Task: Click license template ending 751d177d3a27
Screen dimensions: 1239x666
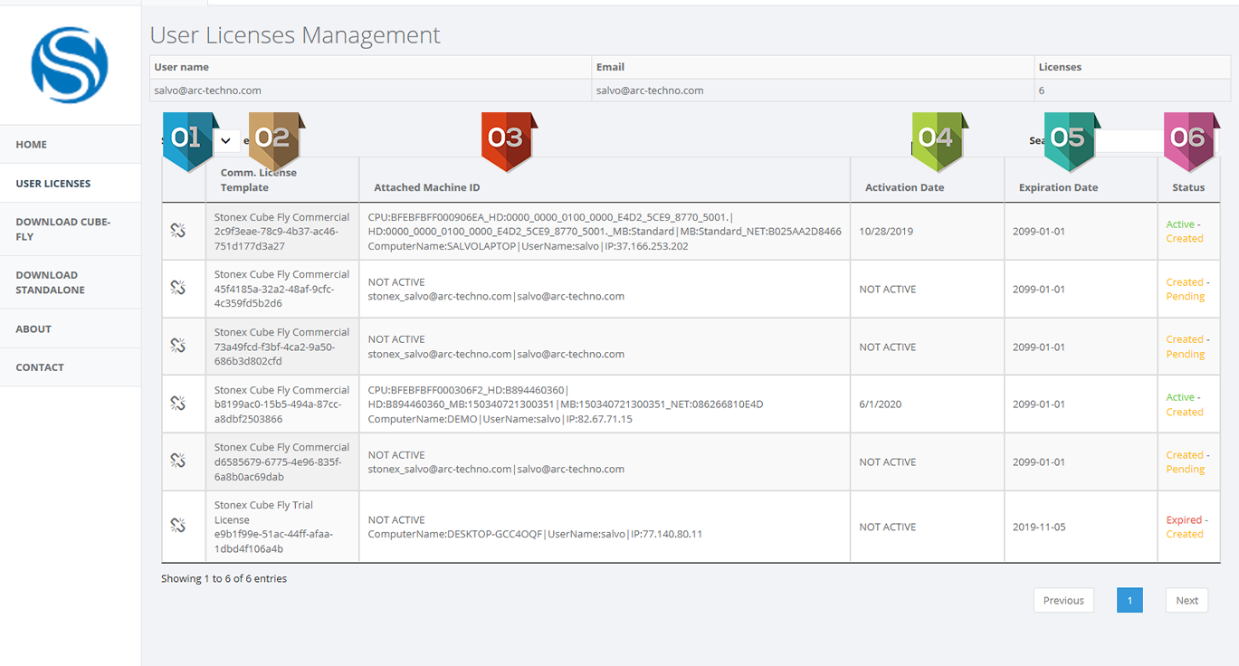Action: [281, 232]
